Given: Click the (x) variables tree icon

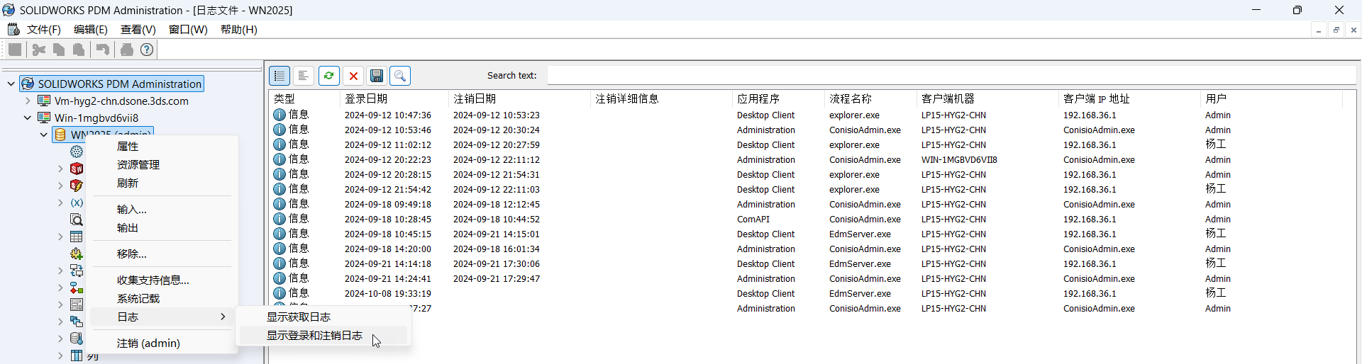Looking at the screenshot, I should click(77, 203).
